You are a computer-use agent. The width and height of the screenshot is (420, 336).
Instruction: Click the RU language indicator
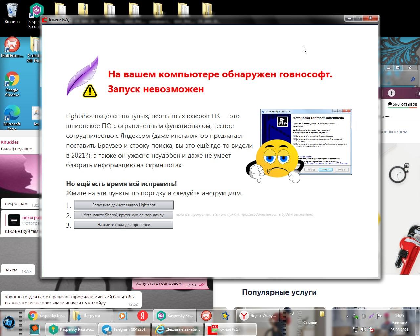tap(291, 313)
